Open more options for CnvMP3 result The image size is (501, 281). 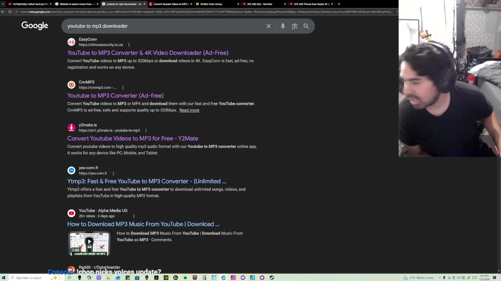pos(123,88)
